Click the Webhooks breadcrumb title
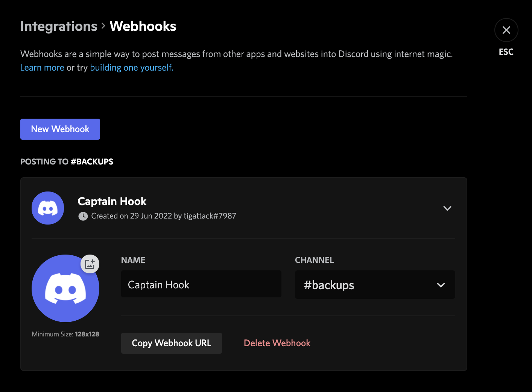 pyautogui.click(x=143, y=26)
